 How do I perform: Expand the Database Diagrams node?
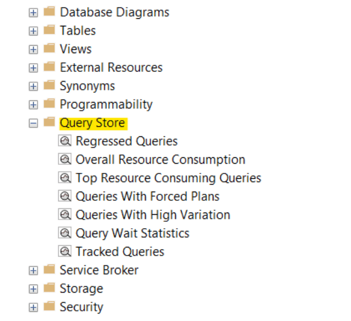[x=33, y=13]
